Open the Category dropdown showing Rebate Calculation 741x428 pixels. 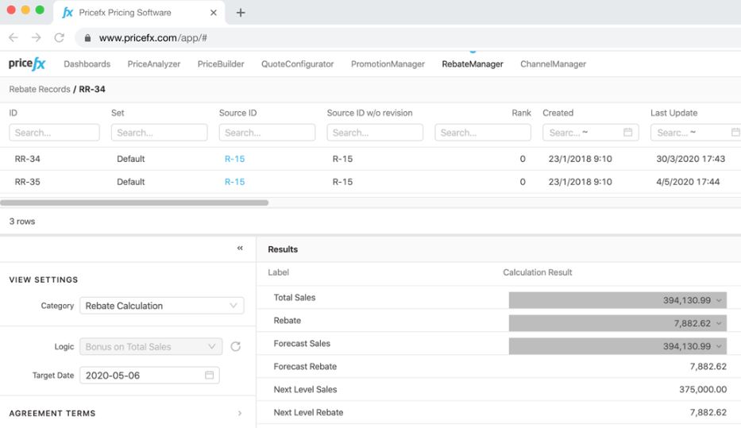click(x=161, y=306)
